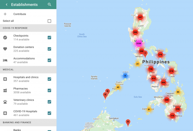This screenshot has height=131, width=193.
Task: Click the back arrow beside Establishments
Action: tap(7, 5)
